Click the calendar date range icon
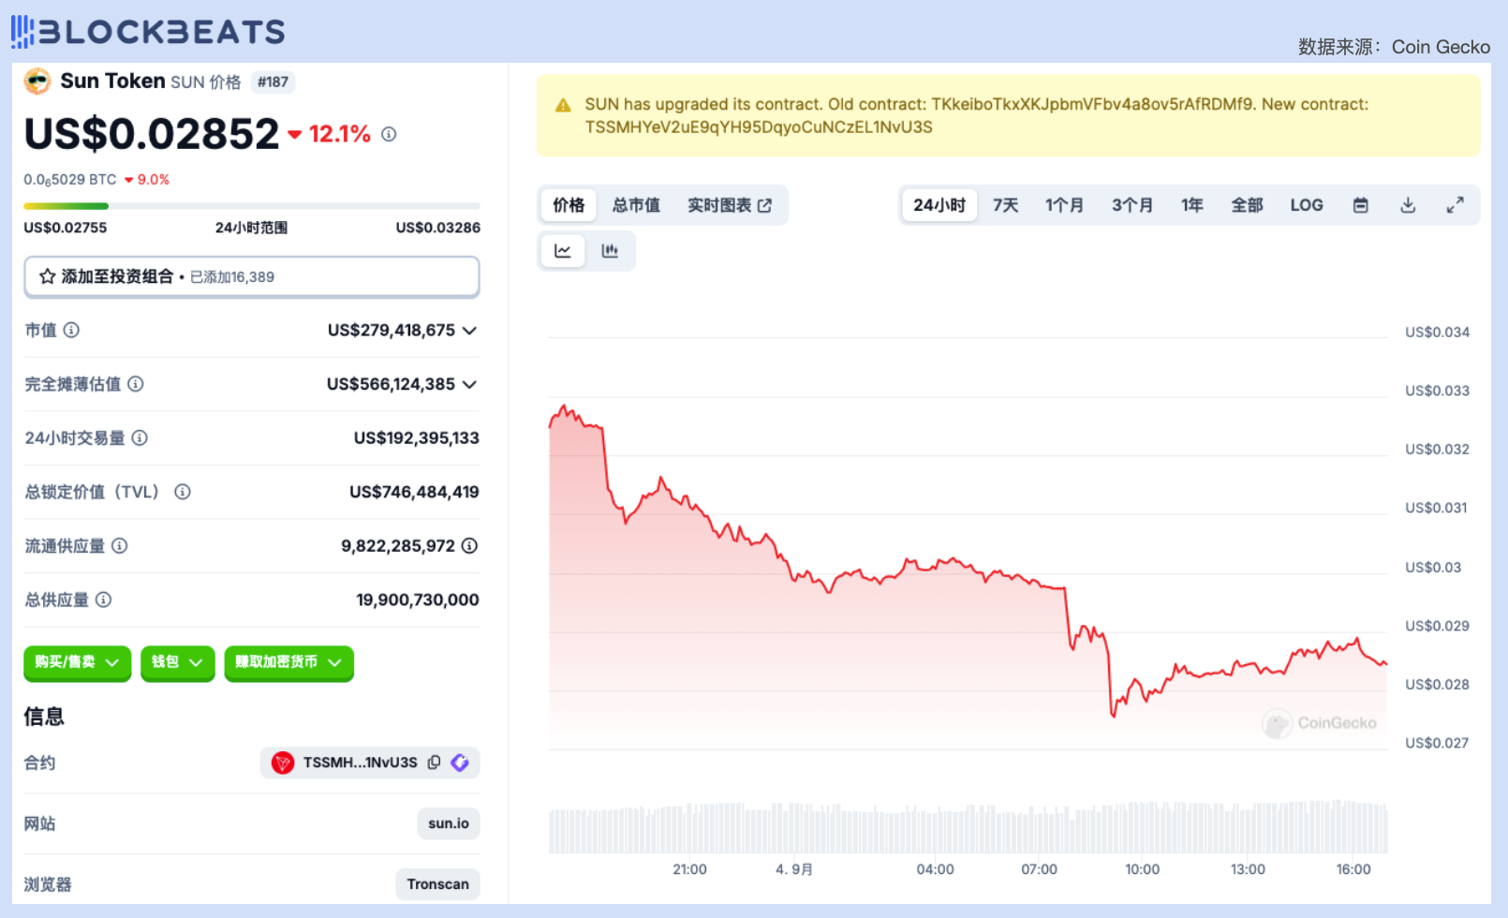 pyautogui.click(x=1360, y=205)
